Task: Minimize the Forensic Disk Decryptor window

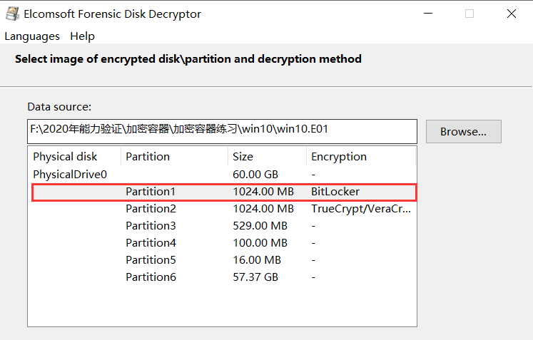Action: 427,14
